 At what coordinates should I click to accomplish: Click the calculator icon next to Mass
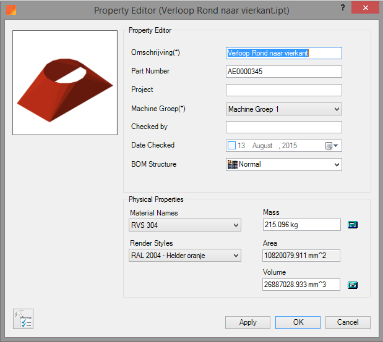(x=353, y=225)
